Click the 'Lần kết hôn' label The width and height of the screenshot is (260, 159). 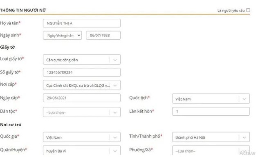click(x=141, y=111)
